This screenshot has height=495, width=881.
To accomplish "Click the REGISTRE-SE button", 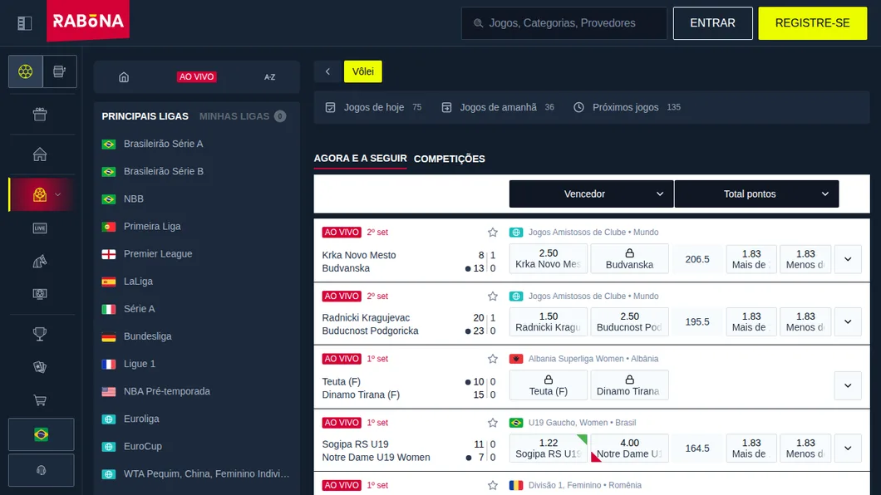I will pos(813,23).
